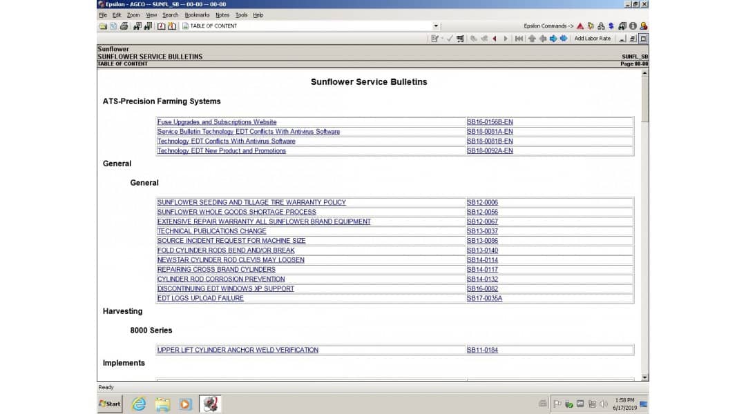Open bulletin number SB11-0184 link
Screen dimensions: 746x414
[482, 350]
